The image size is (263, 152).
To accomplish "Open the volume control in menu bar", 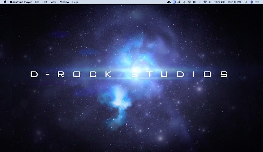I will (x=210, y=2).
